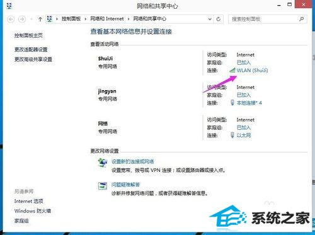Expand chevron after 网络和 Internet breadcrumb

[x=129, y=19]
